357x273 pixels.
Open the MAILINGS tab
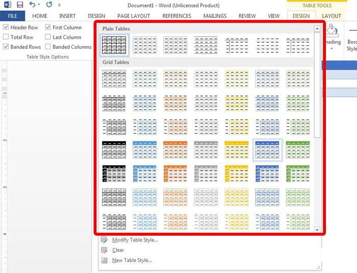coord(215,16)
